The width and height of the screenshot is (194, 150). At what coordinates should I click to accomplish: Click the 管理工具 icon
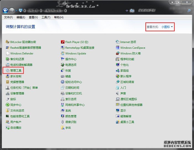[x=7, y=70]
